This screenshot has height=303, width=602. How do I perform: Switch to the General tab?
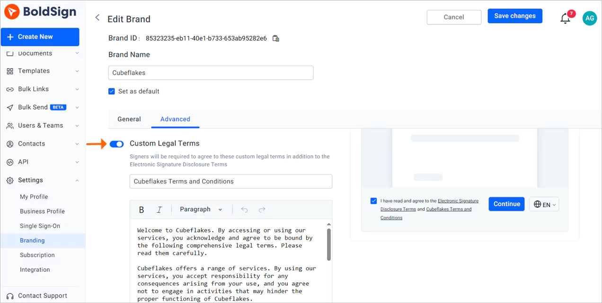click(129, 119)
